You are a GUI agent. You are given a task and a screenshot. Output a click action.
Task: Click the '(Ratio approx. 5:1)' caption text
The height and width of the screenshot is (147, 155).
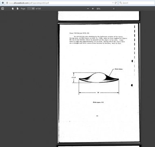point(98,102)
